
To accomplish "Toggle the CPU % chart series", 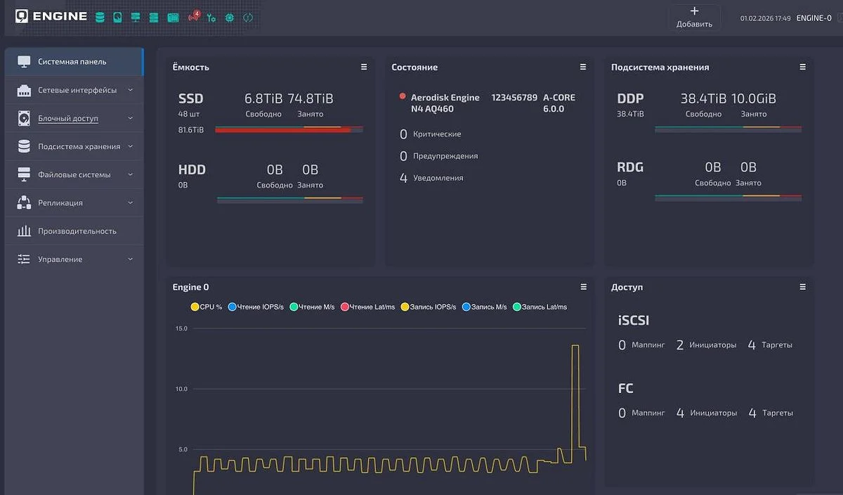I will point(207,307).
